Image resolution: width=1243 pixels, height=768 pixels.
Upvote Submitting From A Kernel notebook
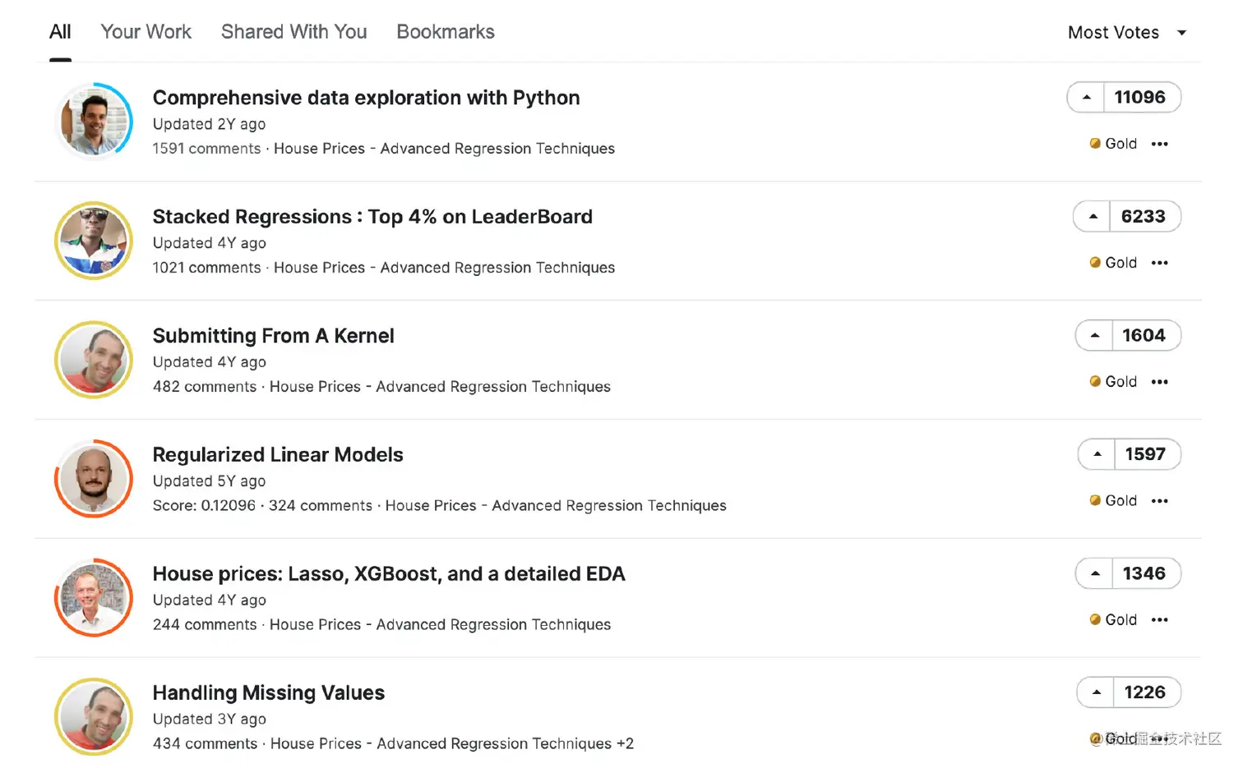pos(1095,336)
